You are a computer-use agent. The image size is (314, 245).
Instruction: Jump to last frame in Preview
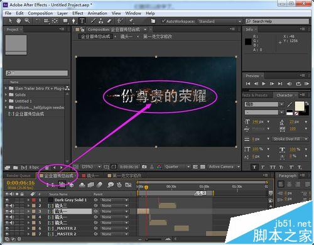click(280, 84)
